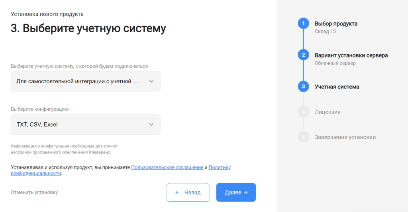The image size is (408, 212).
Task: Select 'Лицензия' step label
Action: [x=328, y=112]
